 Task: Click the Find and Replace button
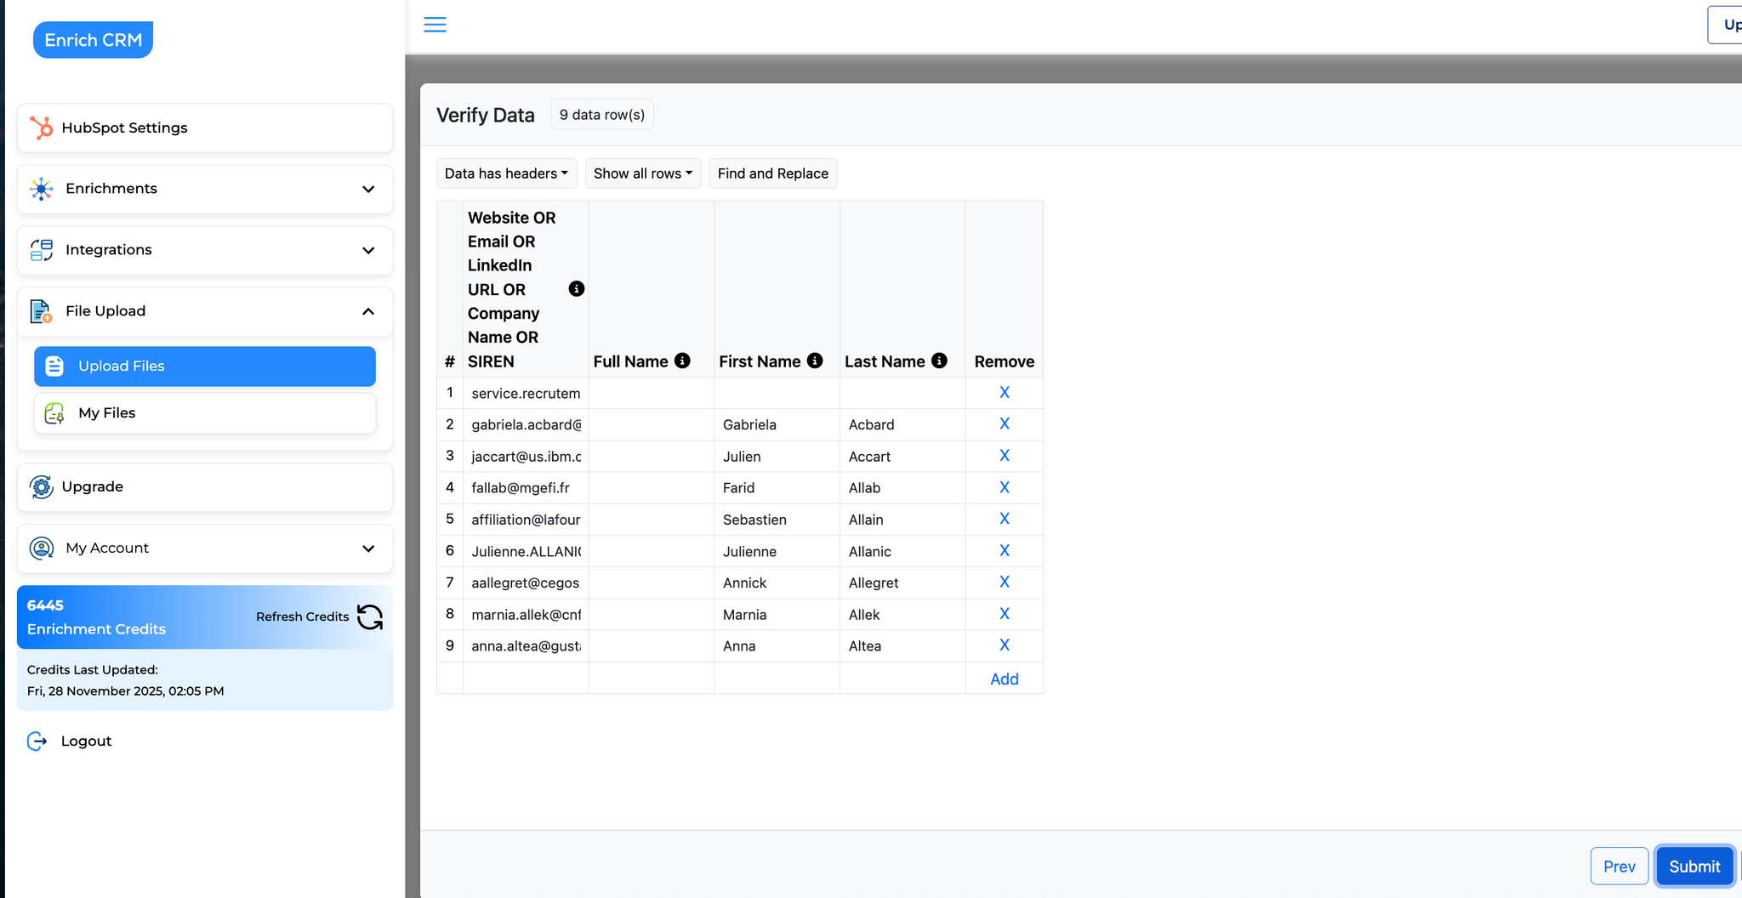772,173
